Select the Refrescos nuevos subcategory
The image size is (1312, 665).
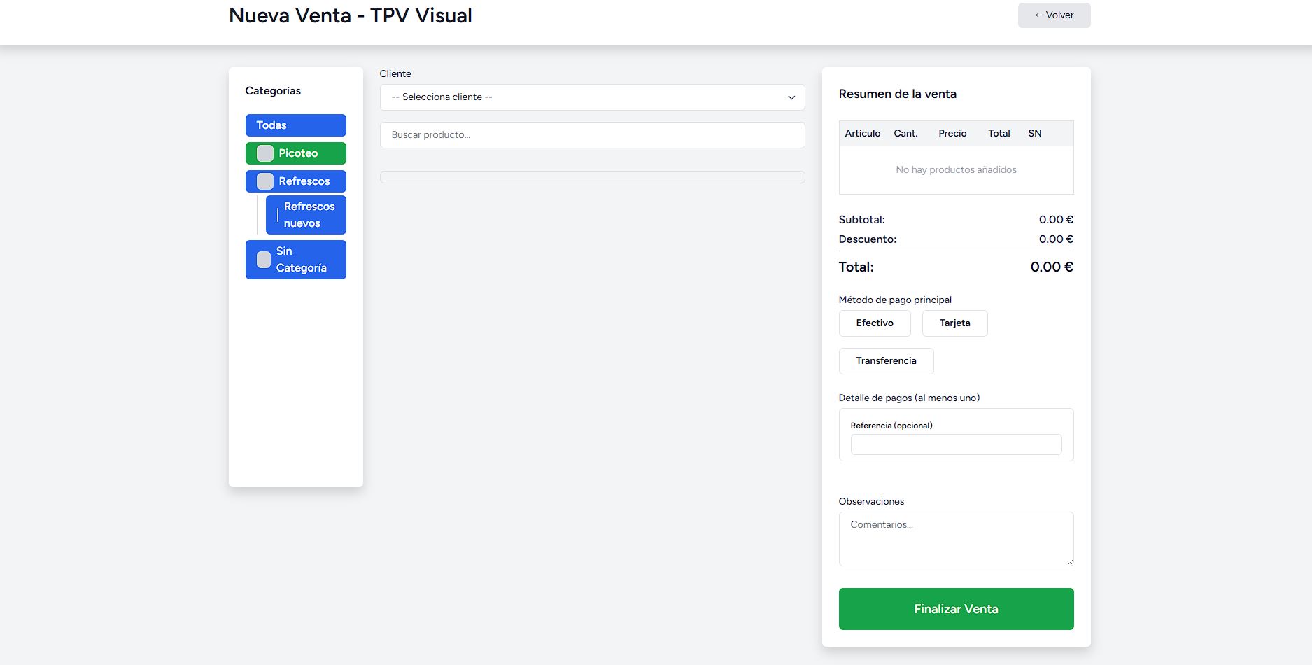pyautogui.click(x=309, y=215)
